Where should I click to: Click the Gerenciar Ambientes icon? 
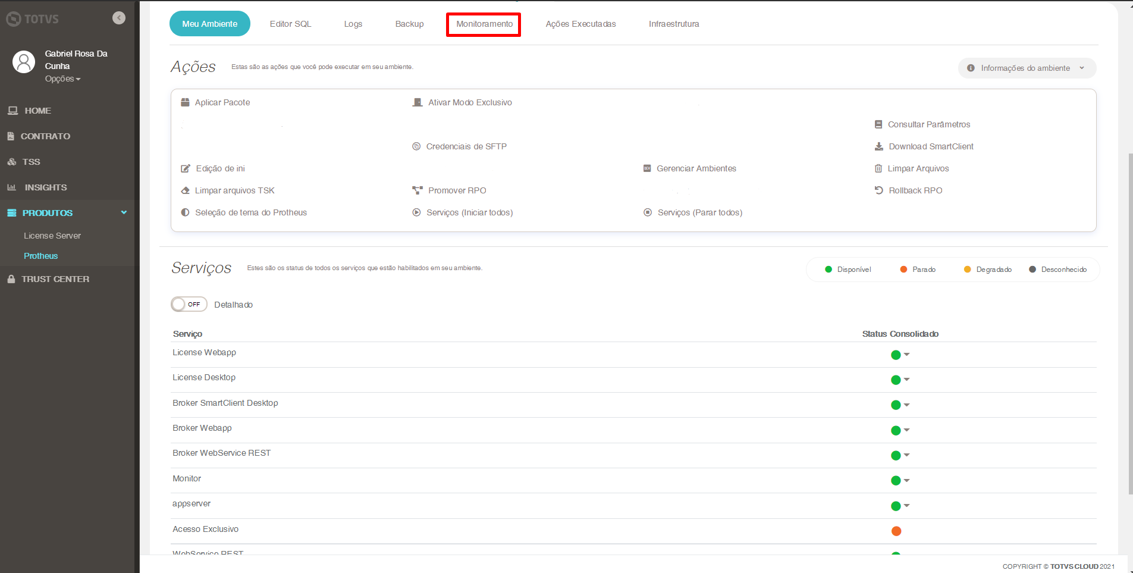(x=647, y=168)
